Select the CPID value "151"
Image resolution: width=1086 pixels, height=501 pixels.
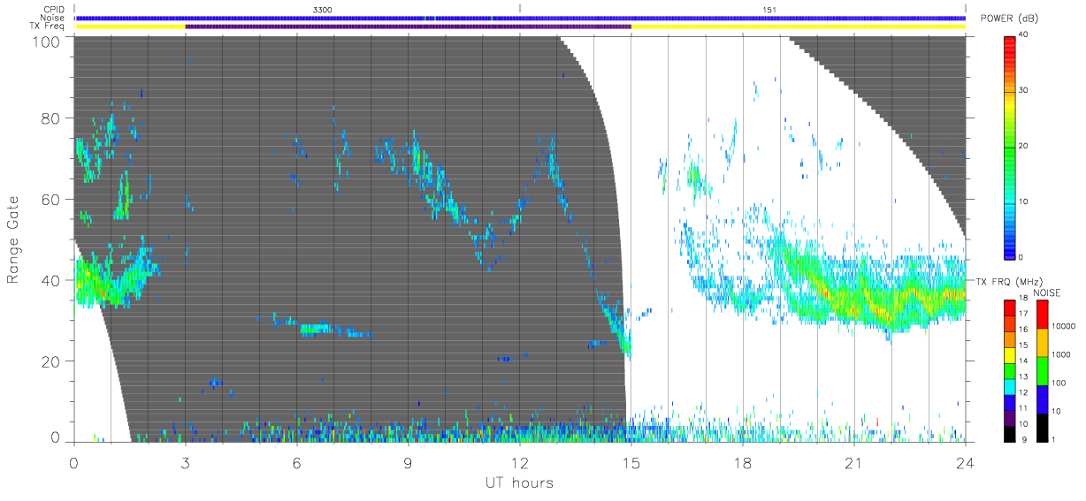[769, 9]
